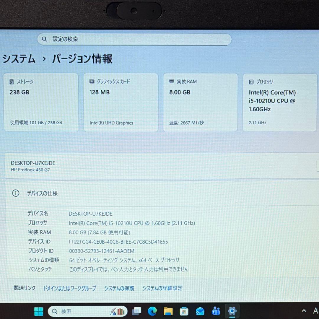This screenshot has height=319, width=319.
Task: Open ドメインまたはワークグループ link
Action: click(x=70, y=288)
